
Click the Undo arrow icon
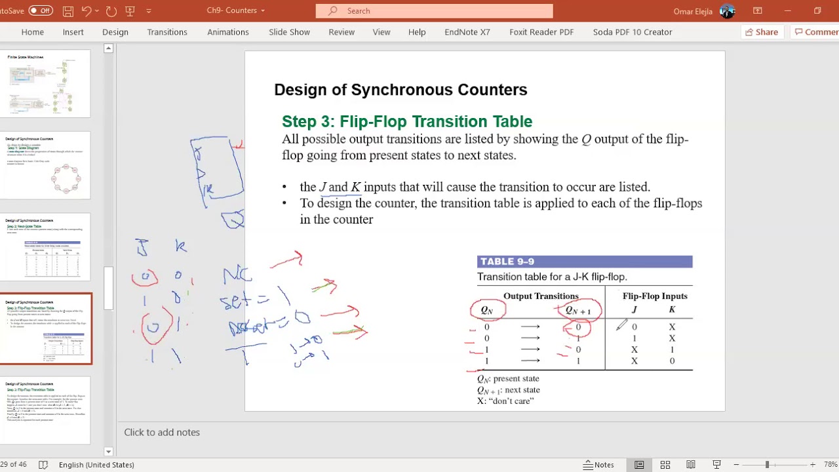coord(87,10)
